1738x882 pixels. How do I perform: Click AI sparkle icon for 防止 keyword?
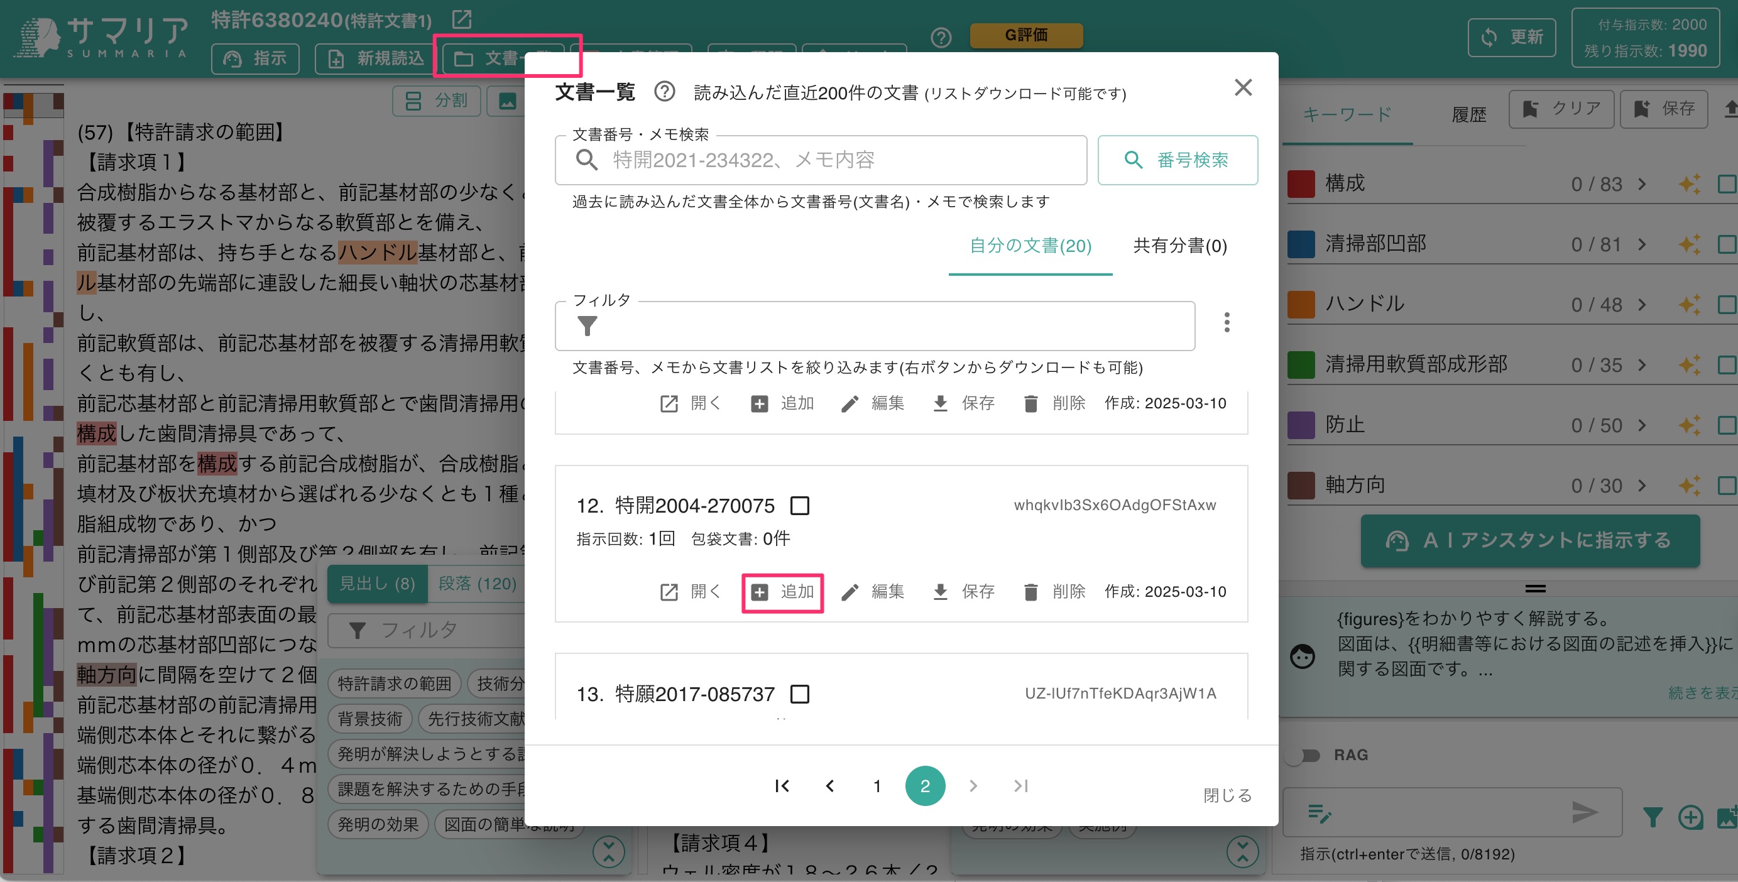click(1689, 425)
